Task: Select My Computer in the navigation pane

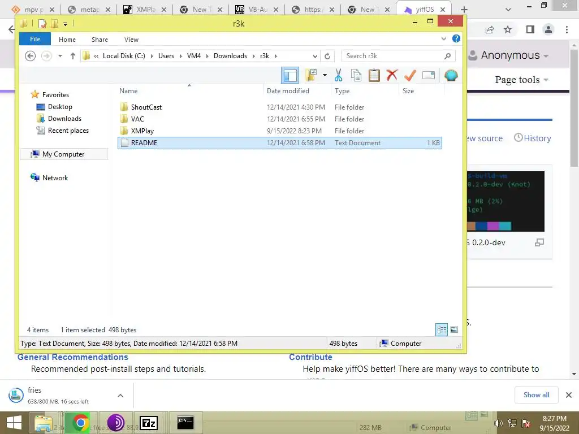Action: [x=63, y=154]
